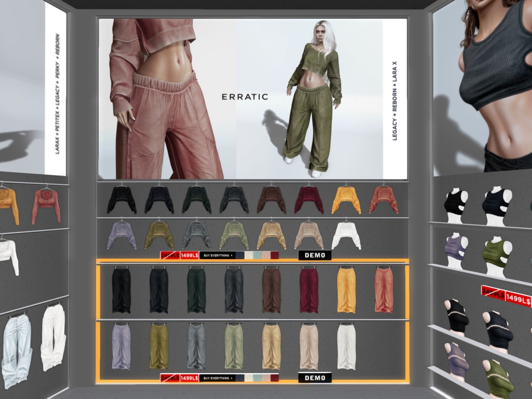Pick the navy swatch on the sweater fatpack strip
Viewport: 532px width, 399px height.
[240, 255]
